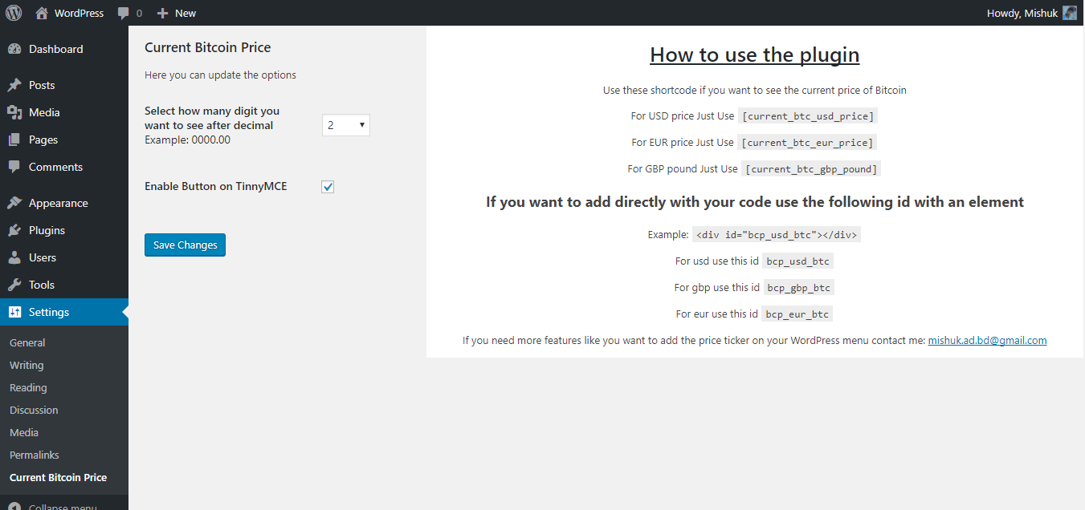Click How to use the plugin heading

[x=755, y=55]
